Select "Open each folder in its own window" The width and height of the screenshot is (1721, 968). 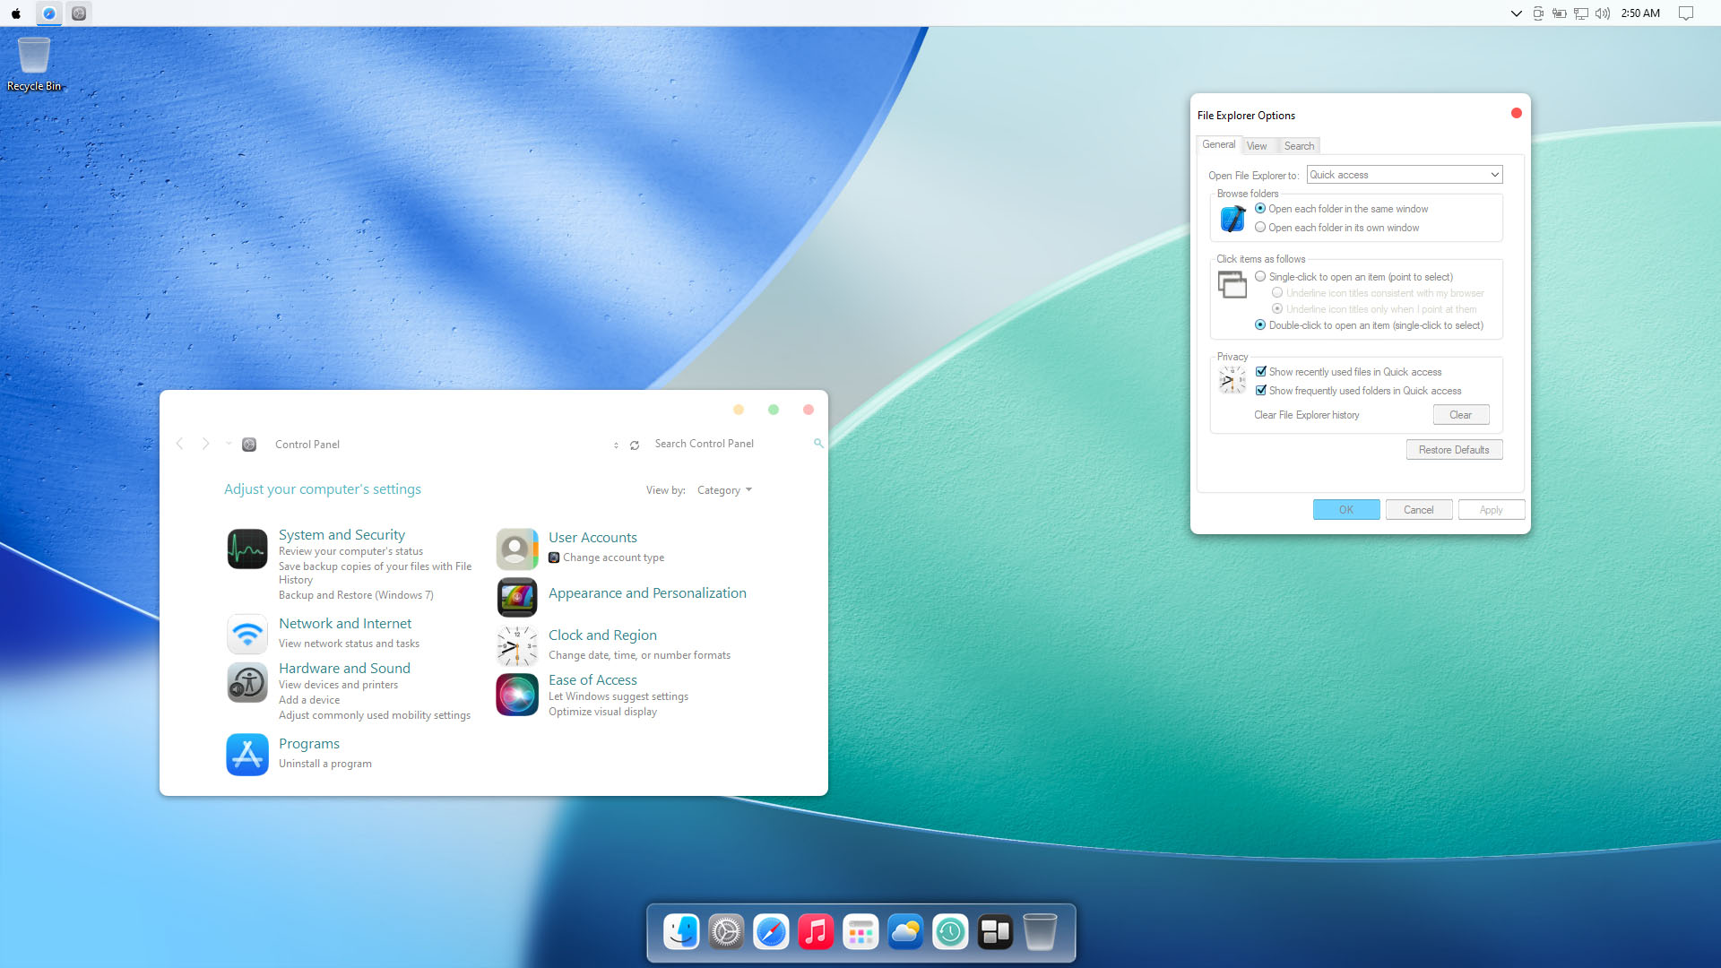tap(1260, 227)
